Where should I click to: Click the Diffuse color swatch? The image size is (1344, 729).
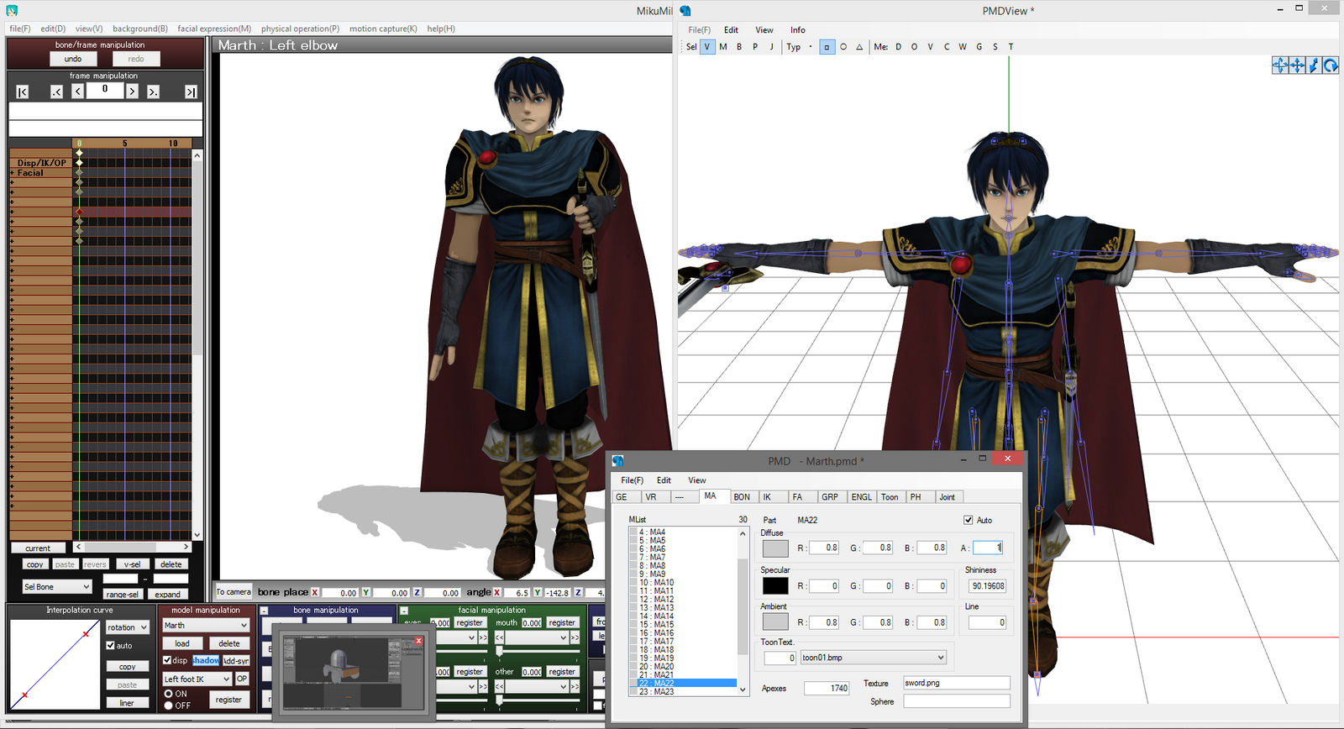pos(775,548)
